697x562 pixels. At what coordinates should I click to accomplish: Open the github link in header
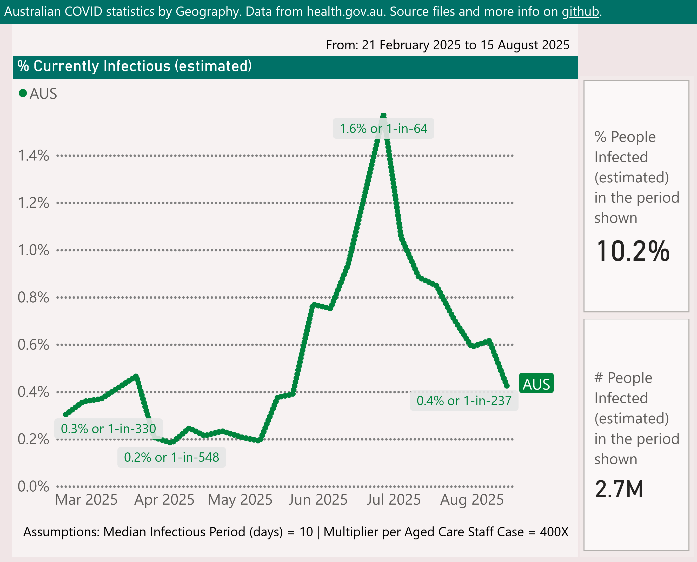(x=580, y=12)
